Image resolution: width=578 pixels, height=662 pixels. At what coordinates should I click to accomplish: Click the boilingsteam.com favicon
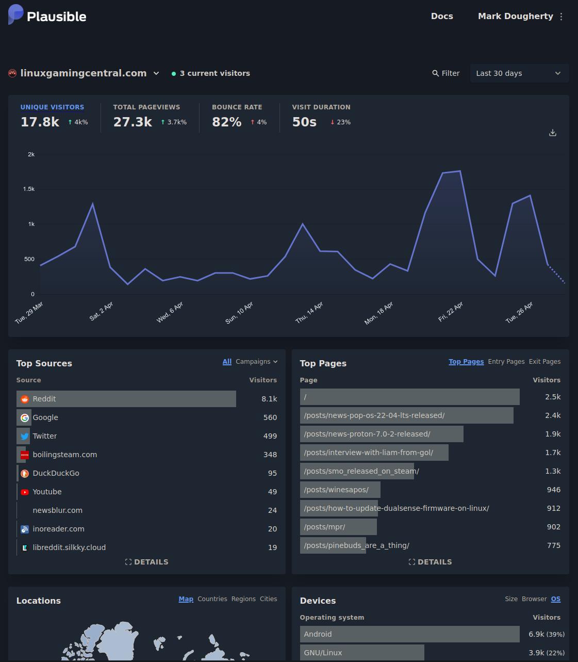pyautogui.click(x=24, y=455)
